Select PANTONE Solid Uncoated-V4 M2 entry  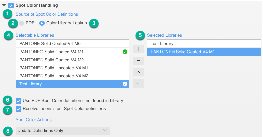[72, 76]
